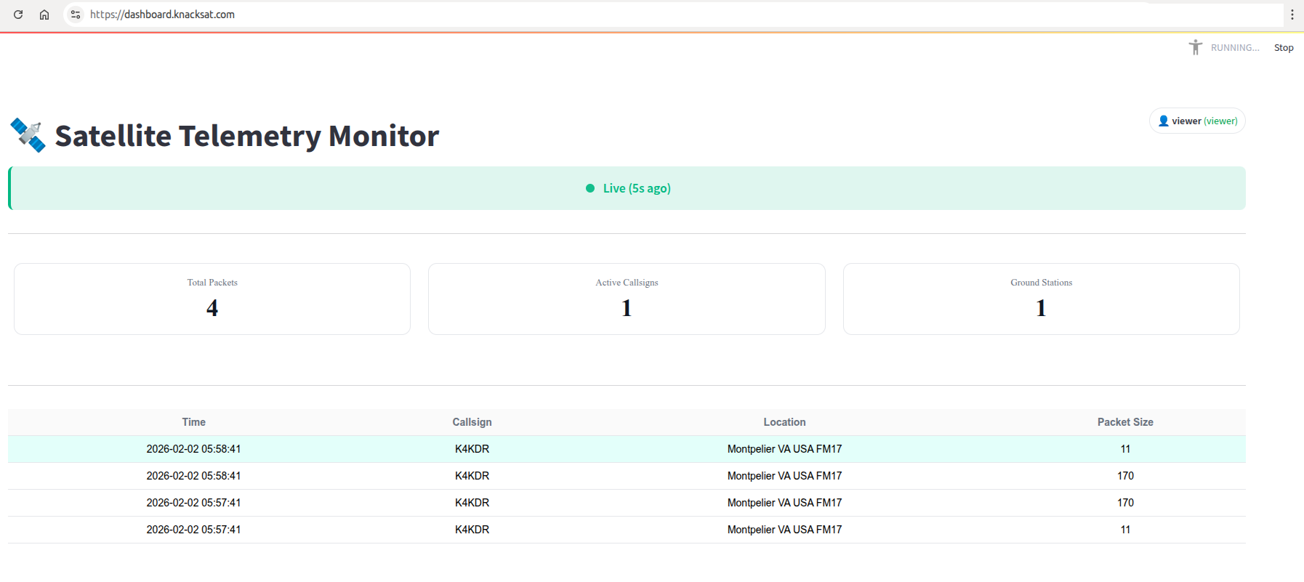
Task: Click the browser home icon
Action: tap(44, 15)
